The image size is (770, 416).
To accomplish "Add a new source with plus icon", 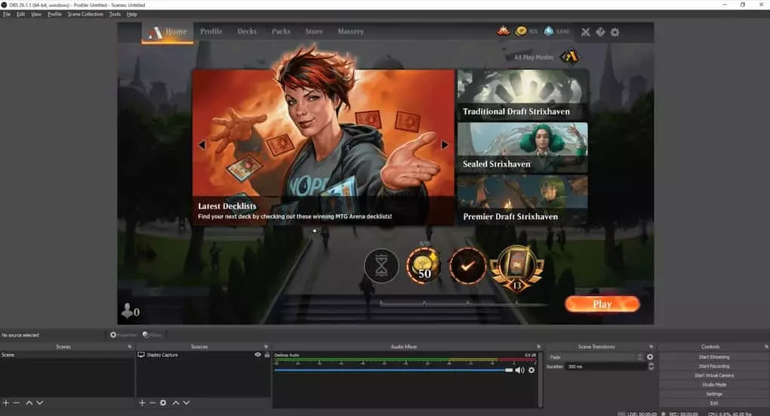I will (141, 403).
